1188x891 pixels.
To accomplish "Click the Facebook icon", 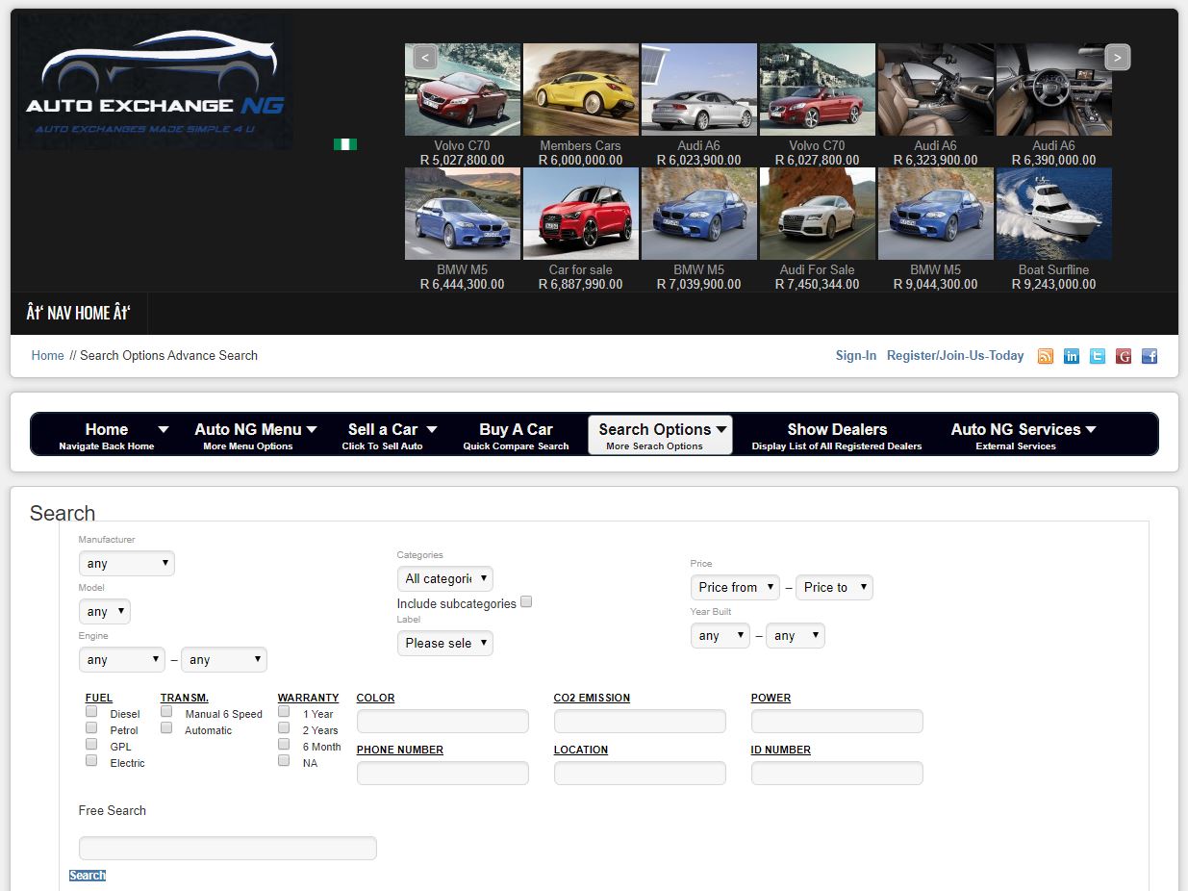I will tap(1150, 356).
